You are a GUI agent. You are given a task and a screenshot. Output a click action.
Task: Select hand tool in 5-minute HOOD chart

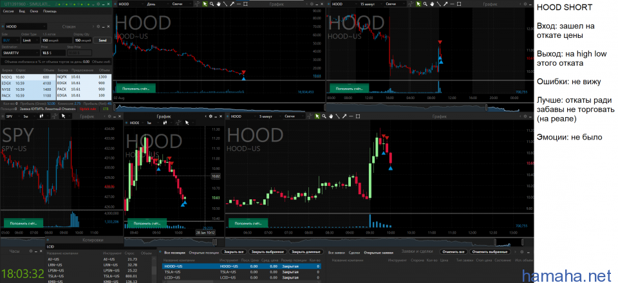point(331,116)
